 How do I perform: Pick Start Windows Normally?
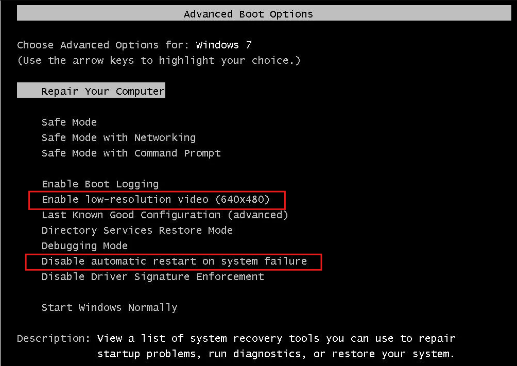(x=110, y=308)
